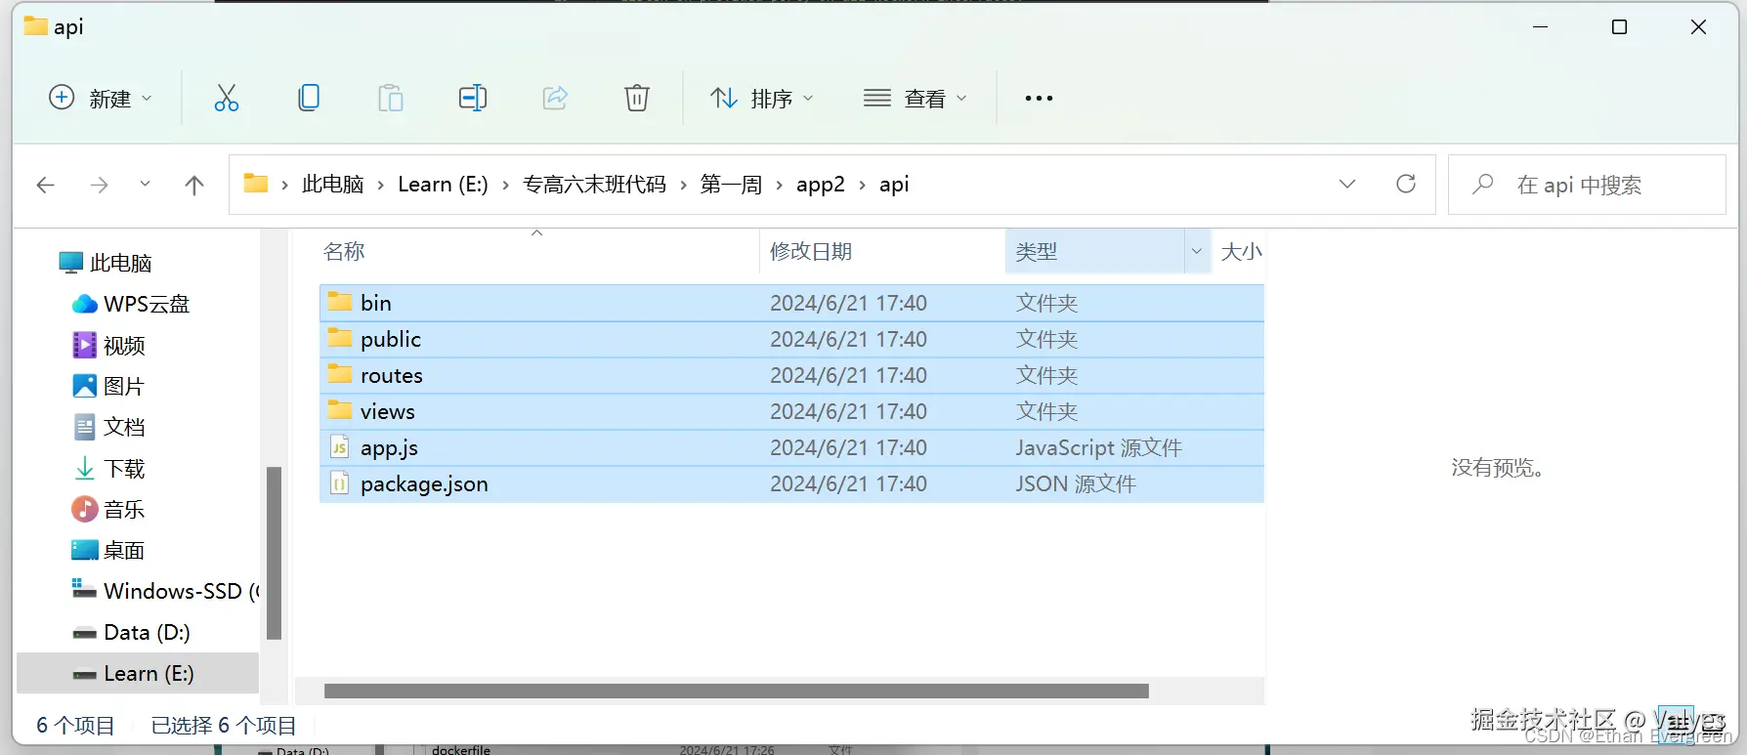This screenshot has height=755, width=1747.
Task: Click the 在 api 中搜索 search box
Action: pyautogui.click(x=1587, y=185)
